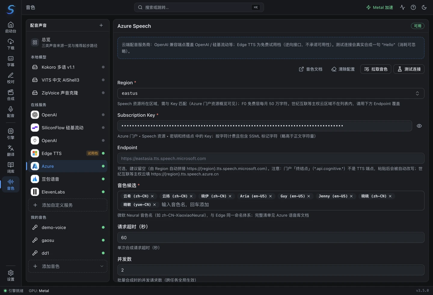The height and width of the screenshot is (295, 433).
Task: Select the Azure service entry
Action: 68,166
